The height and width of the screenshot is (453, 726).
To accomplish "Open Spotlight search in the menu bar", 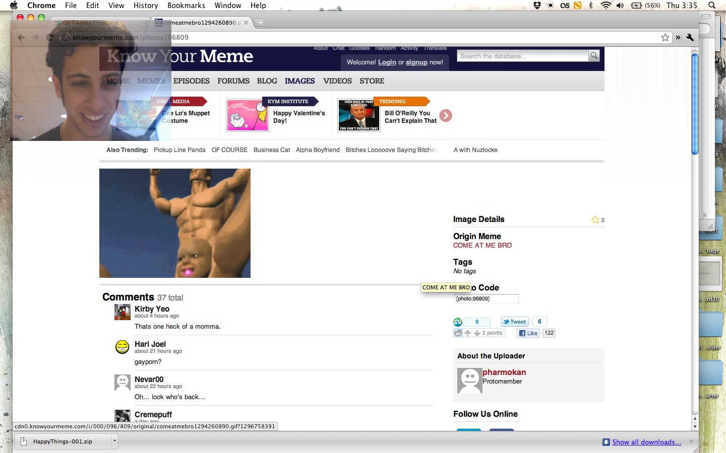I will [712, 6].
